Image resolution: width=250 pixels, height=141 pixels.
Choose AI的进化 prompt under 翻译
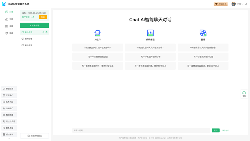203,48
